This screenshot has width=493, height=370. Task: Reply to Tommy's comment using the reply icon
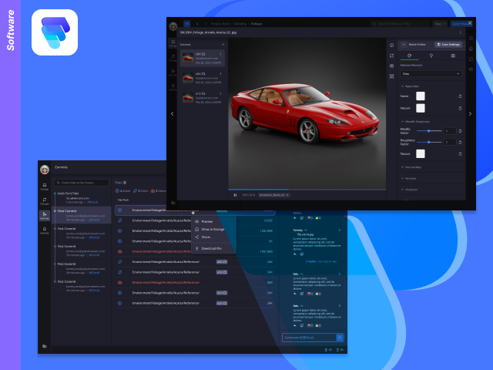coord(295,254)
